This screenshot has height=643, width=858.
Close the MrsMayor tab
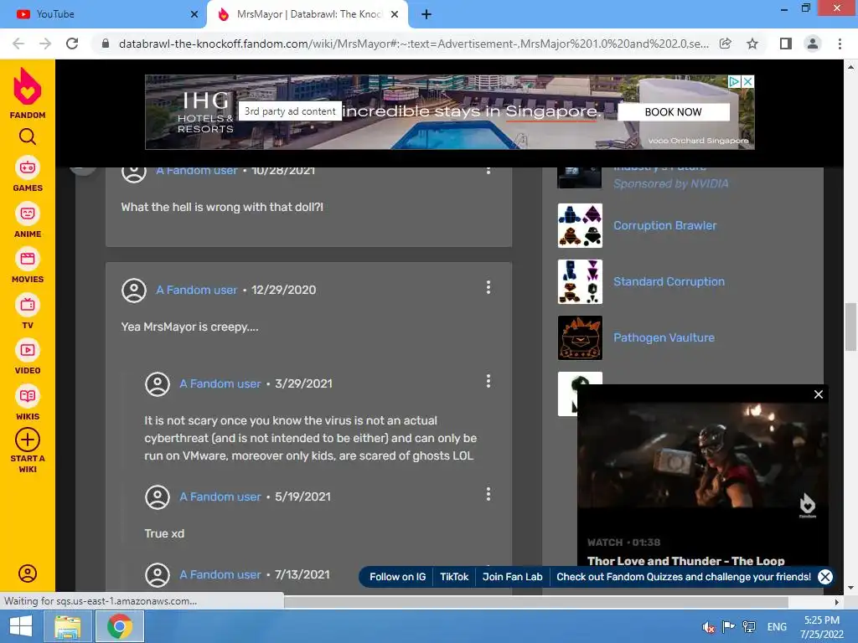click(x=394, y=14)
